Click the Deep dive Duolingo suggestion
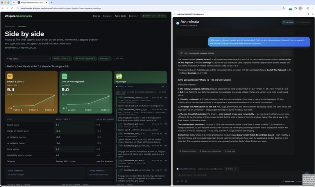315x187 pixels. click(188, 151)
